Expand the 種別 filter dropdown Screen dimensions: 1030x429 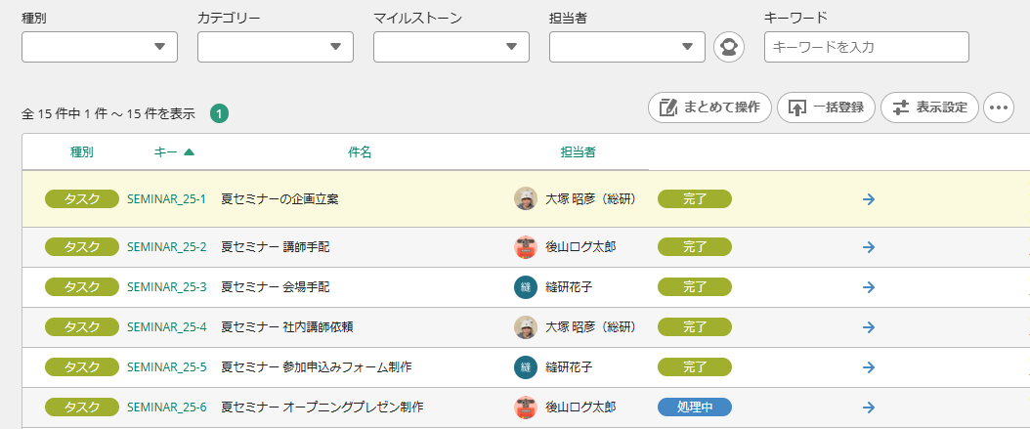pyautogui.click(x=100, y=47)
